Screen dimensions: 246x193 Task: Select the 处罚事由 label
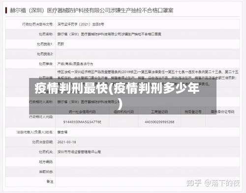click(46, 64)
